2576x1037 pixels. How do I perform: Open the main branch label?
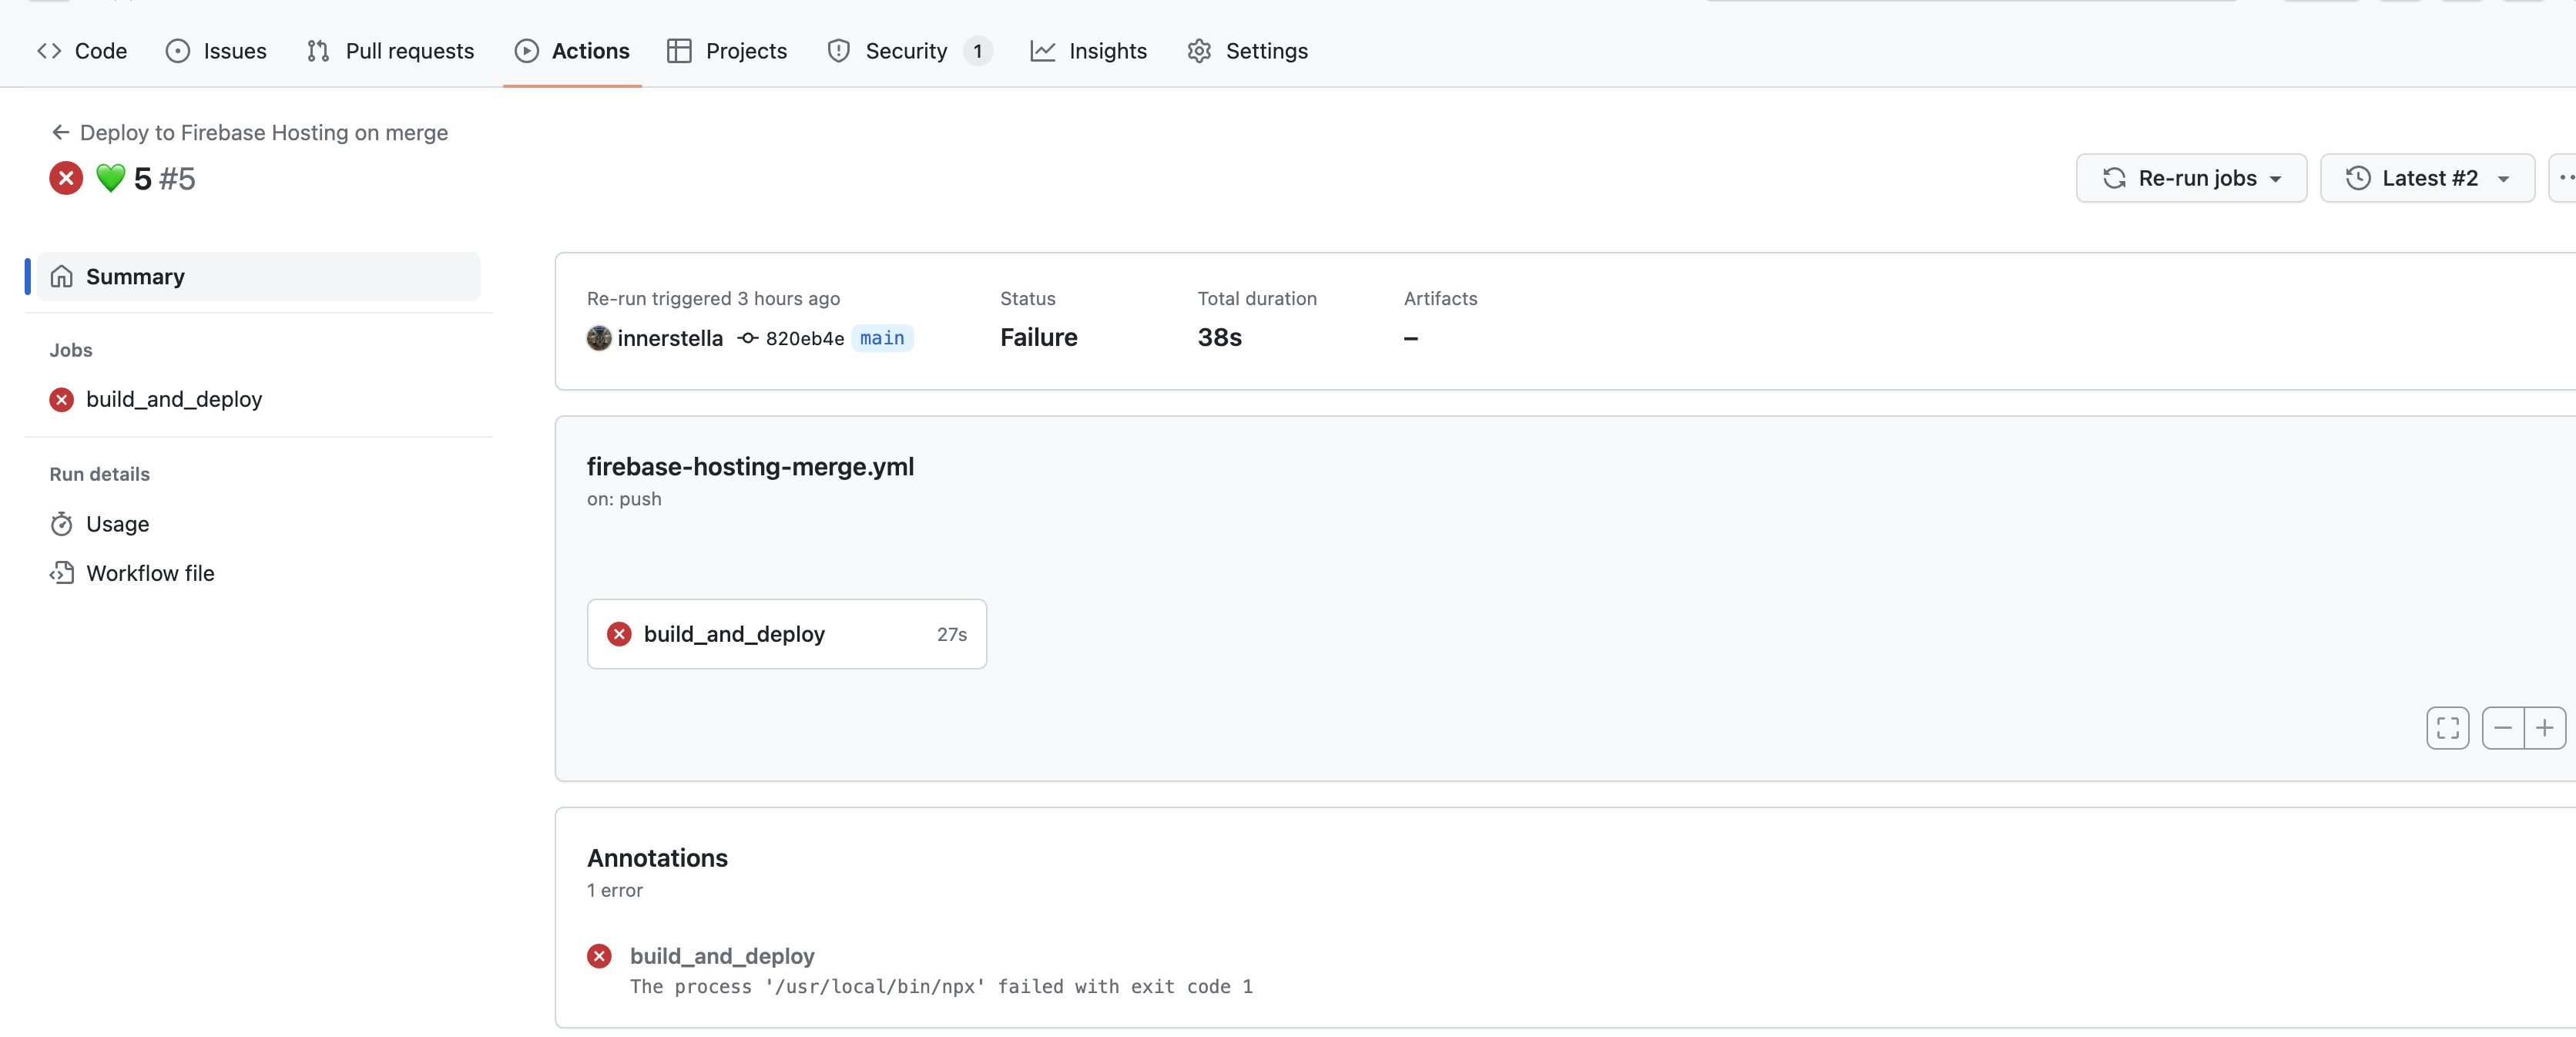pos(882,338)
